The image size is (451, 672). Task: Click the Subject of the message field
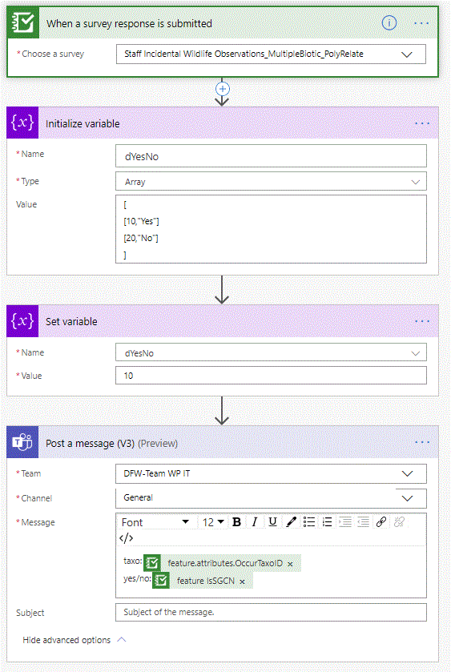click(271, 612)
